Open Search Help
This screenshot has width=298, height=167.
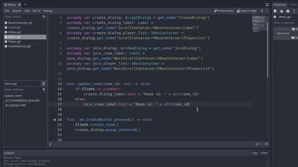click(247, 11)
